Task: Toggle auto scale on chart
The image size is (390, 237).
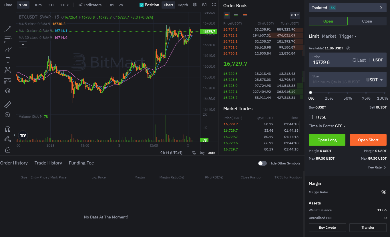Action: (212, 153)
